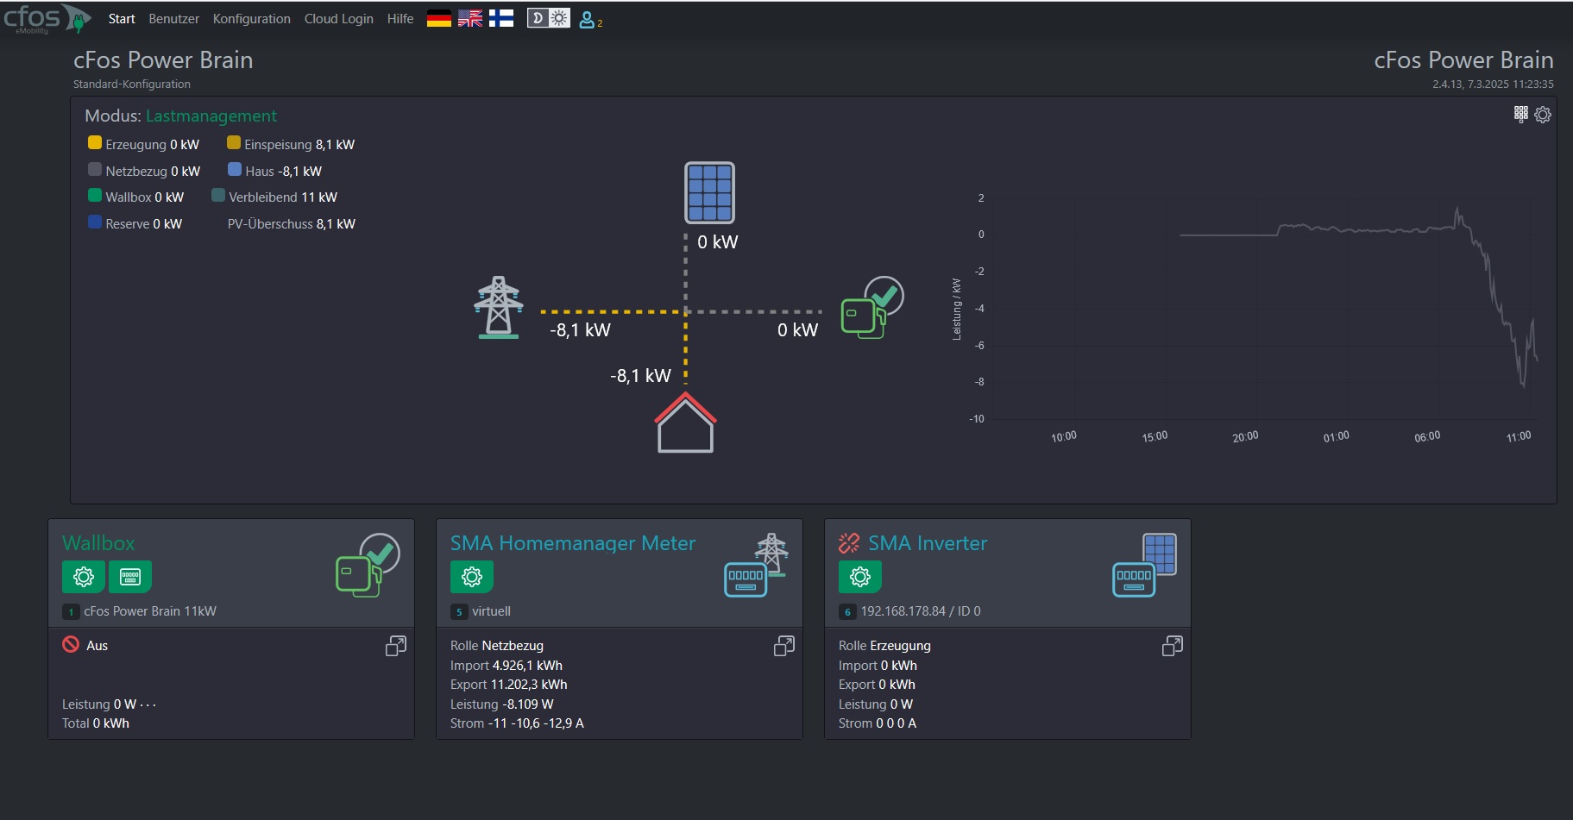Click '192.168.178.84 / ID 0' address

(921, 611)
